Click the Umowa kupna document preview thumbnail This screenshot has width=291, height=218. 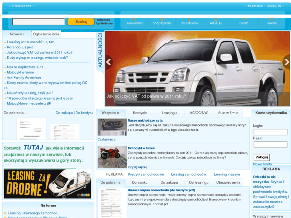[112, 203]
